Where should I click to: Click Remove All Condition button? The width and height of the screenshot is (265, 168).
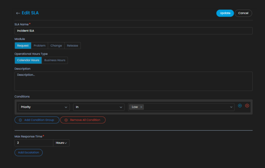(83, 120)
